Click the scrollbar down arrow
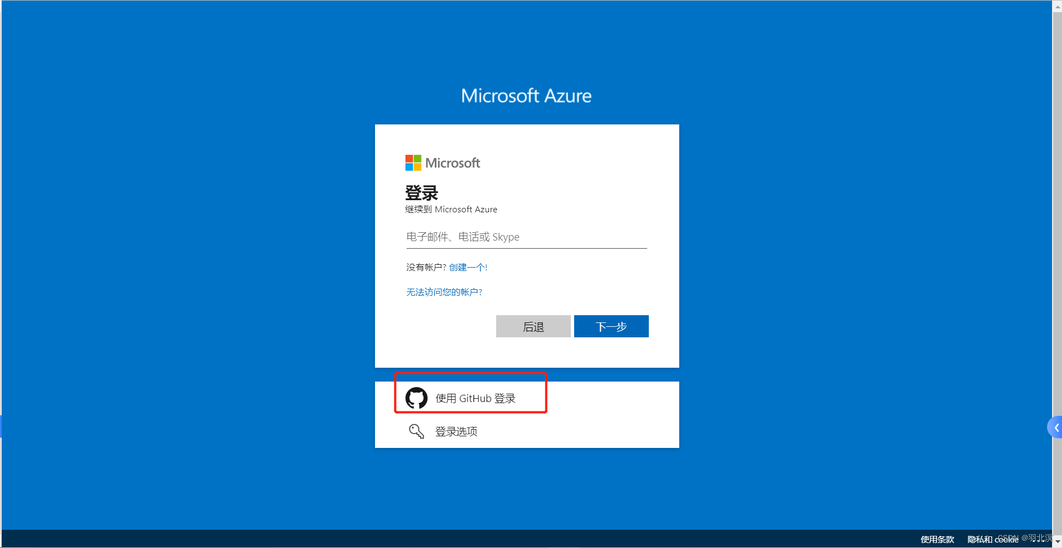Screen dimensions: 1062x548 1057,542
